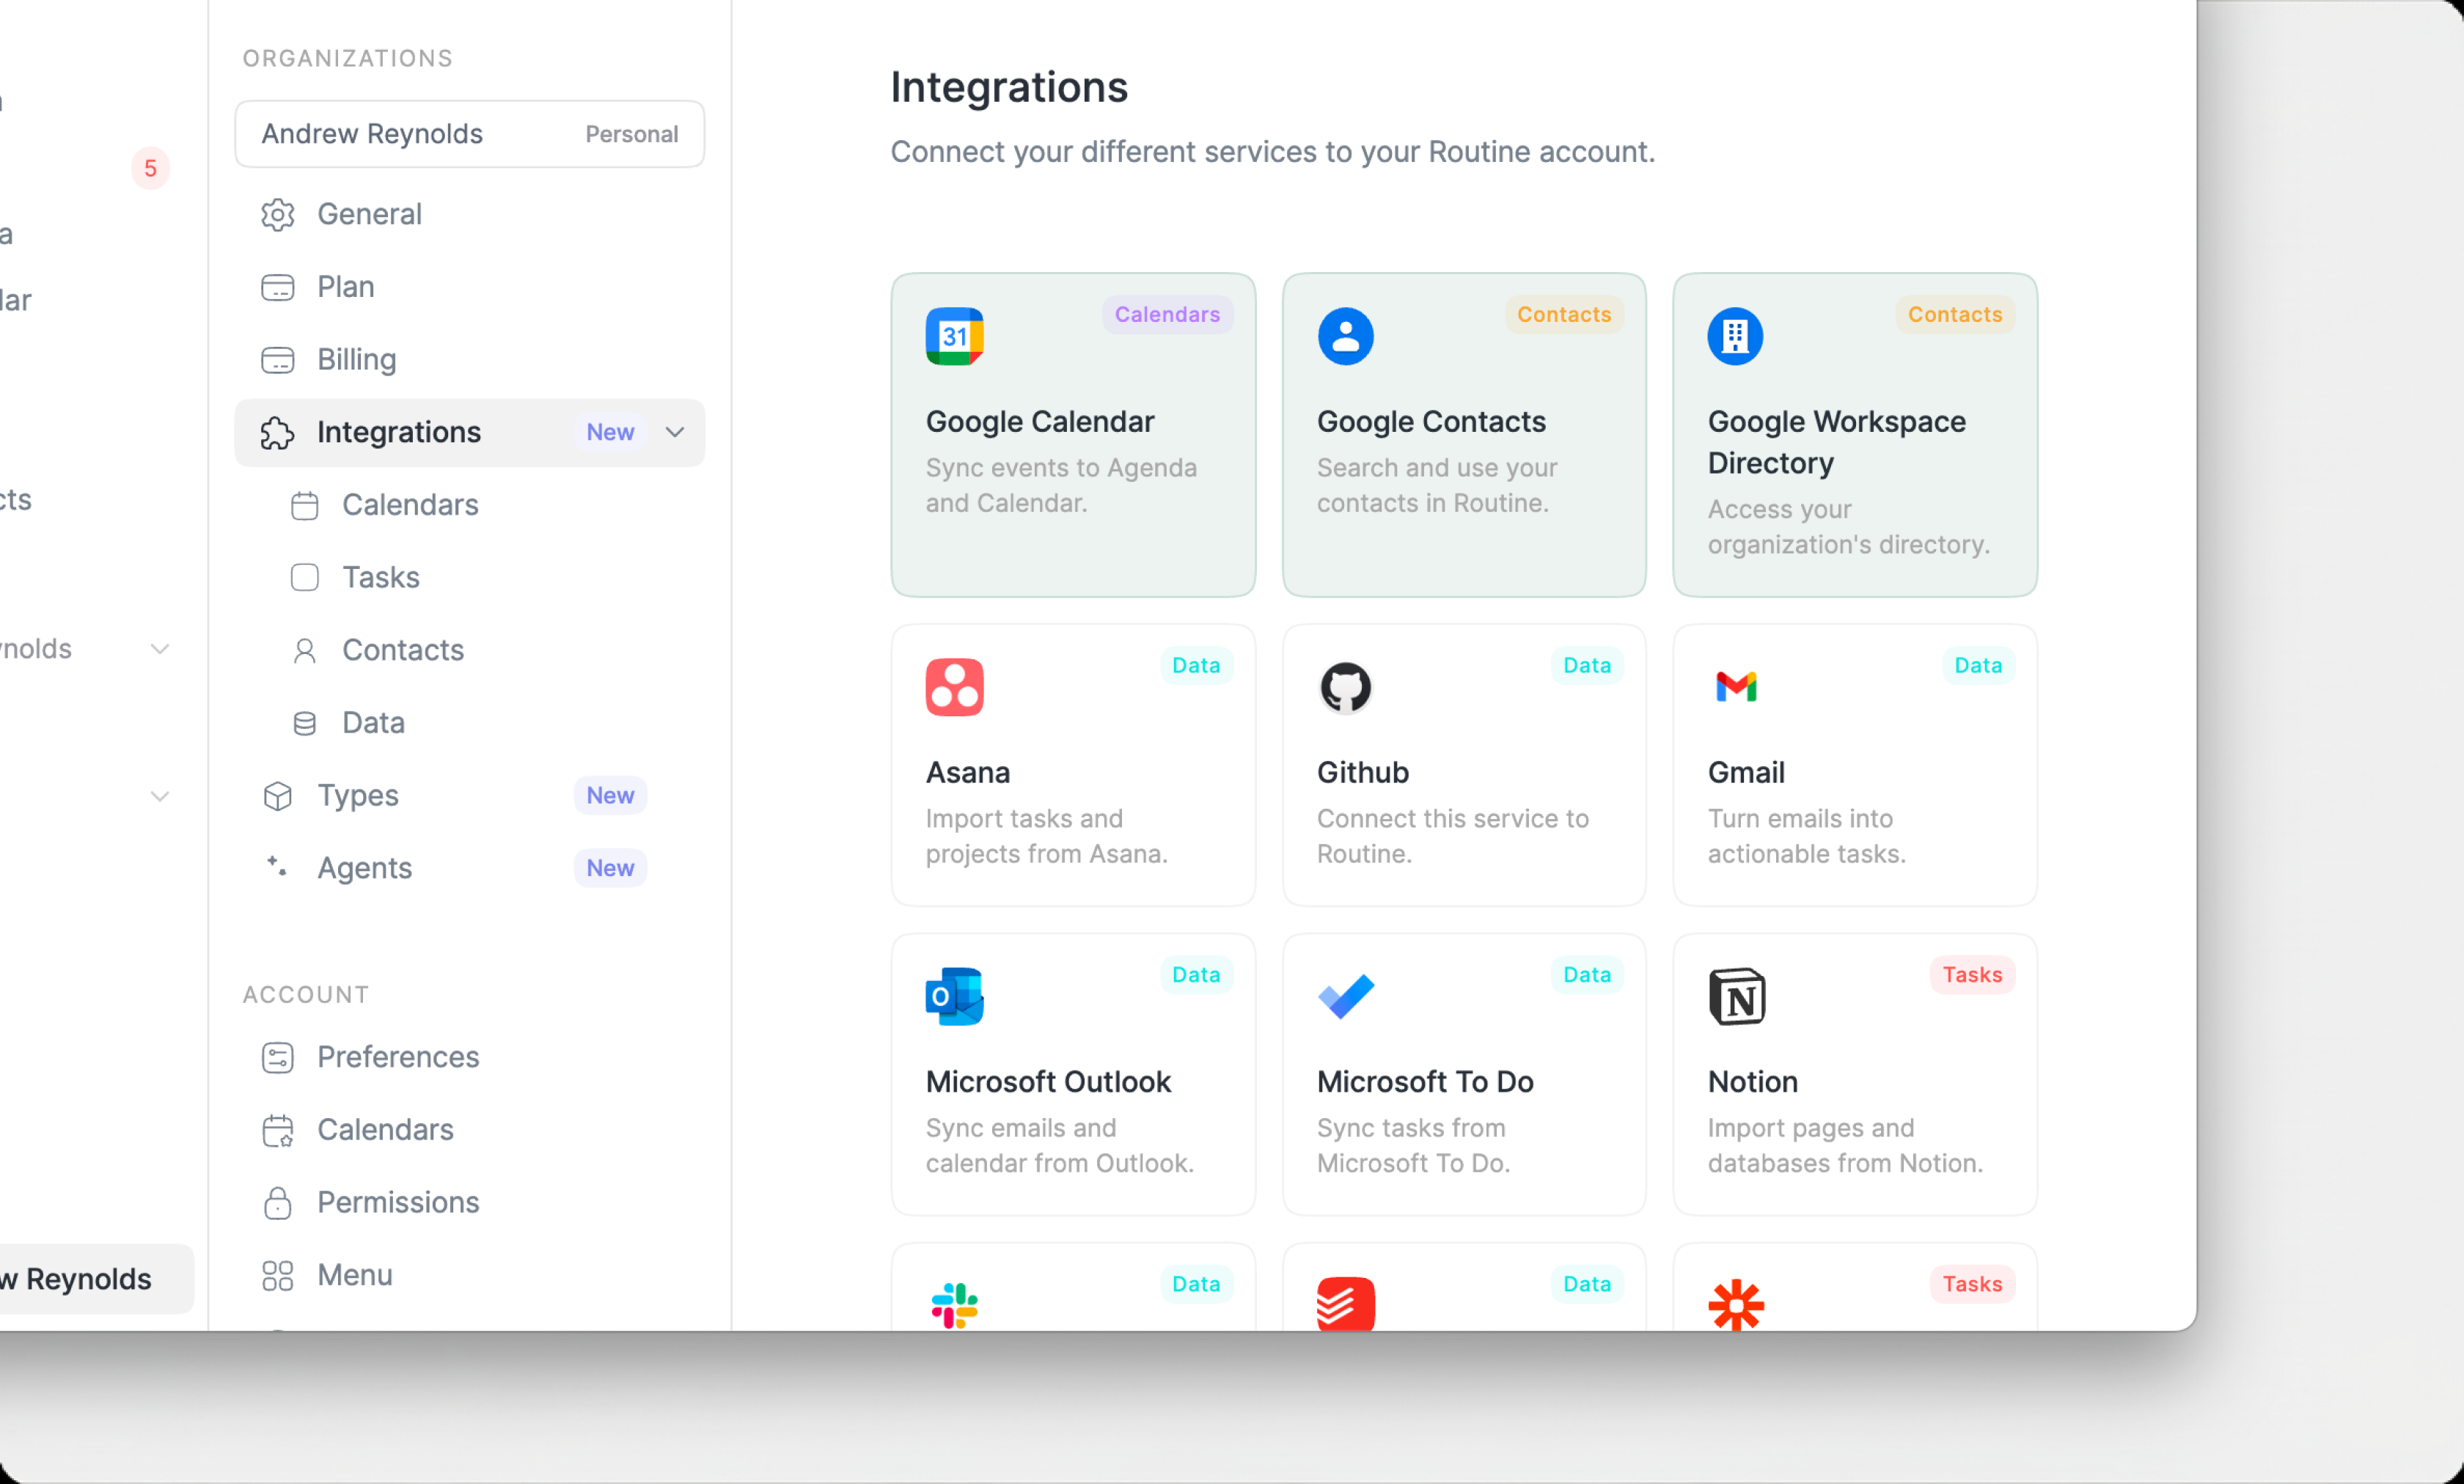This screenshot has height=1484, width=2464.
Task: Open General settings
Action: [469, 214]
